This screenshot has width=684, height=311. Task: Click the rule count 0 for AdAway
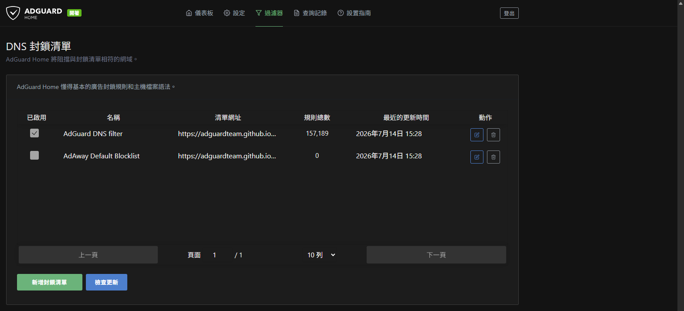coord(317,156)
